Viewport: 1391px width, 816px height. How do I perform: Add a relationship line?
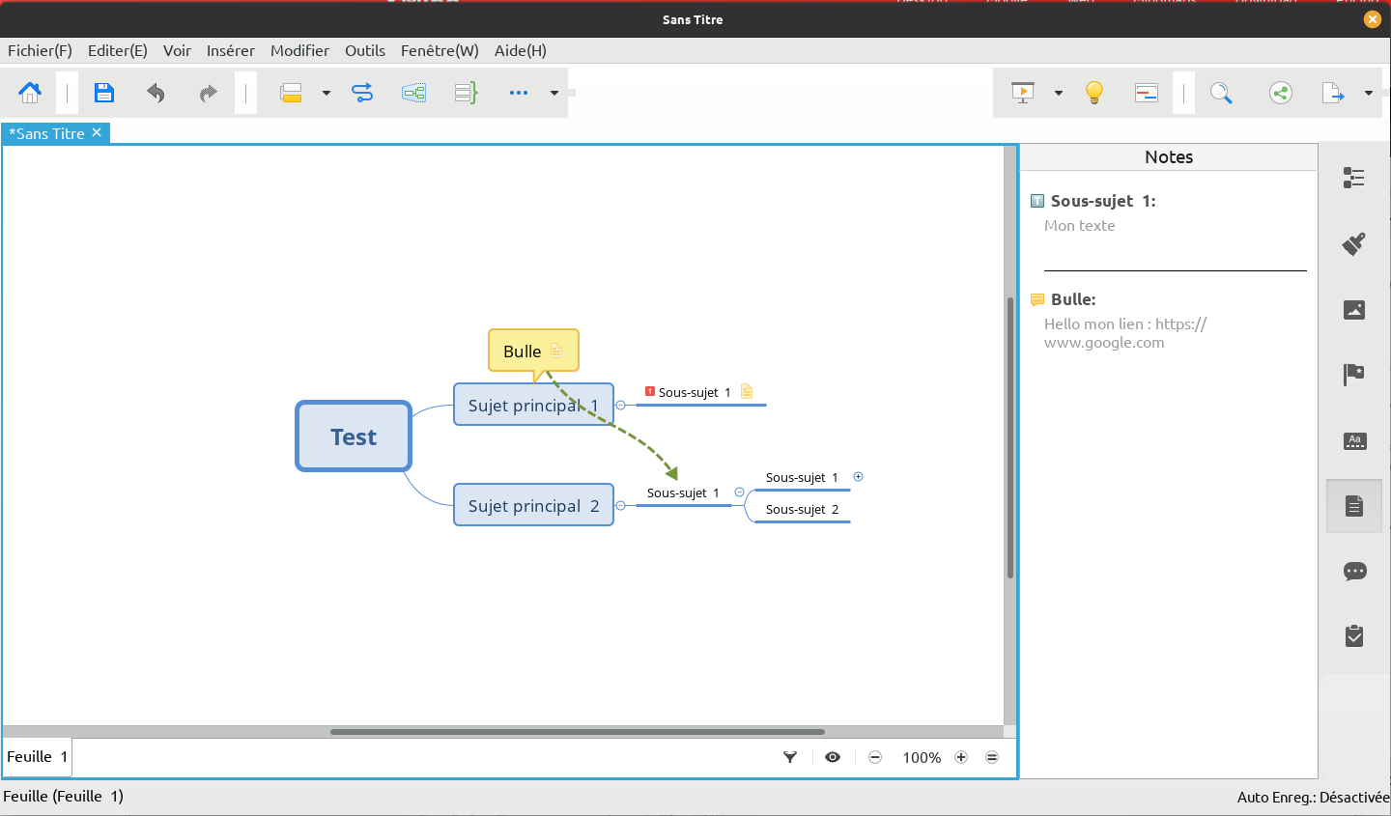(362, 93)
